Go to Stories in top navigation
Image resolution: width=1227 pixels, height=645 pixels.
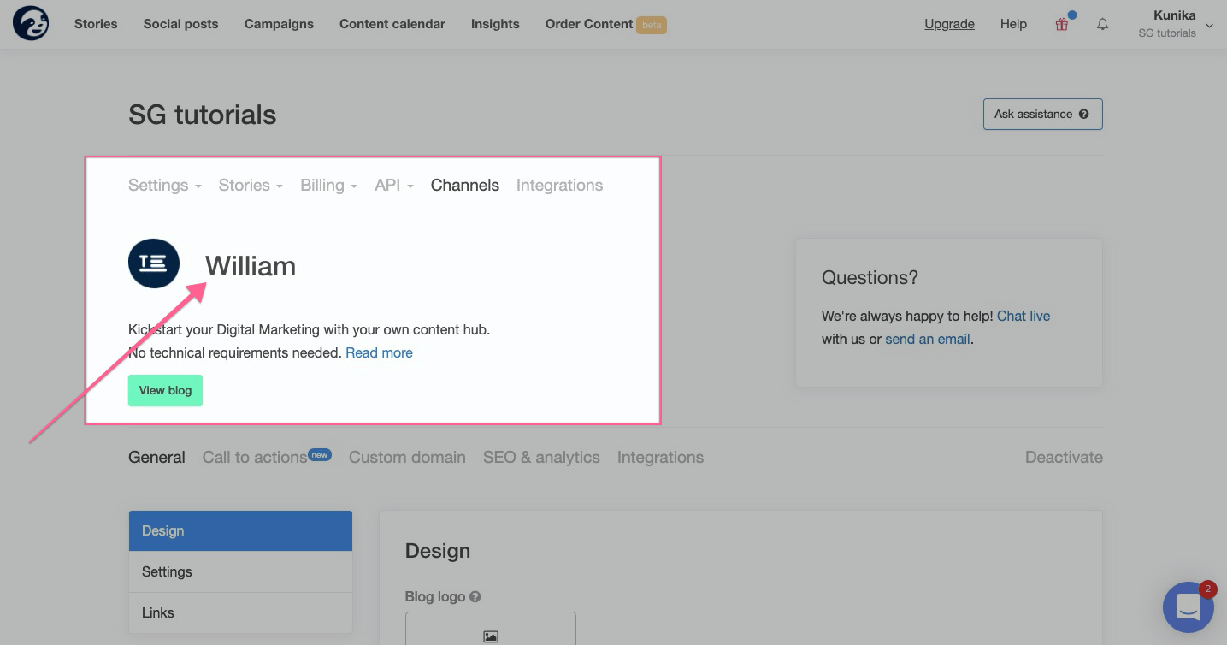pyautogui.click(x=96, y=24)
